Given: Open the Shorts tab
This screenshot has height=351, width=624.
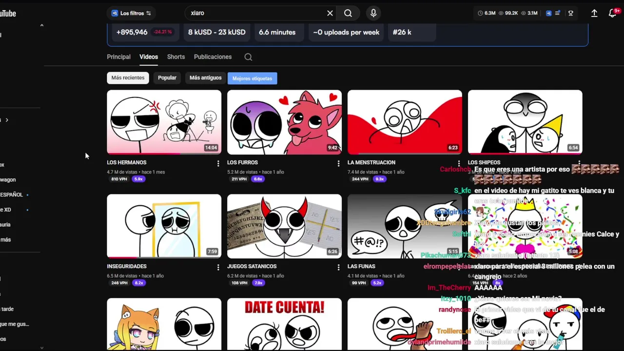Looking at the screenshot, I should click(176, 57).
